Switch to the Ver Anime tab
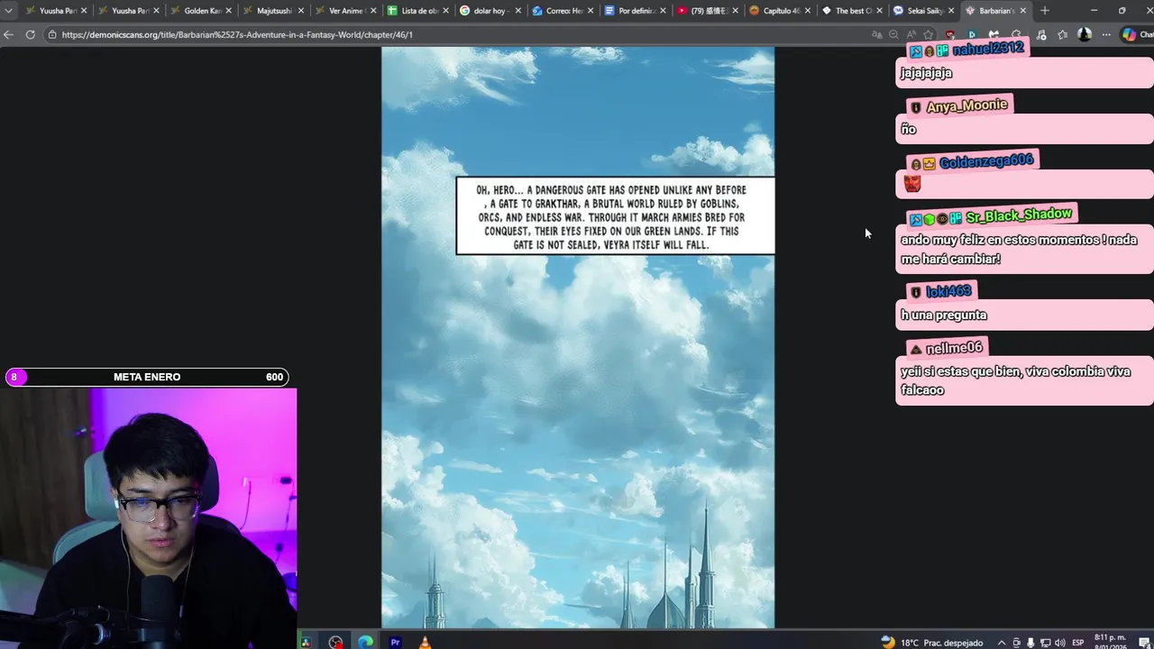This screenshot has width=1154, height=649. [x=346, y=11]
